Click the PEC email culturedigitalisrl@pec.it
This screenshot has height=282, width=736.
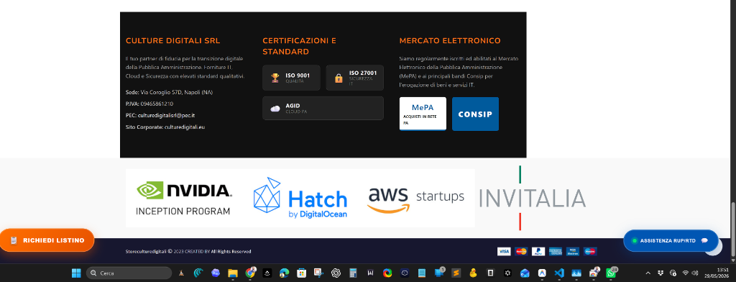click(x=166, y=115)
